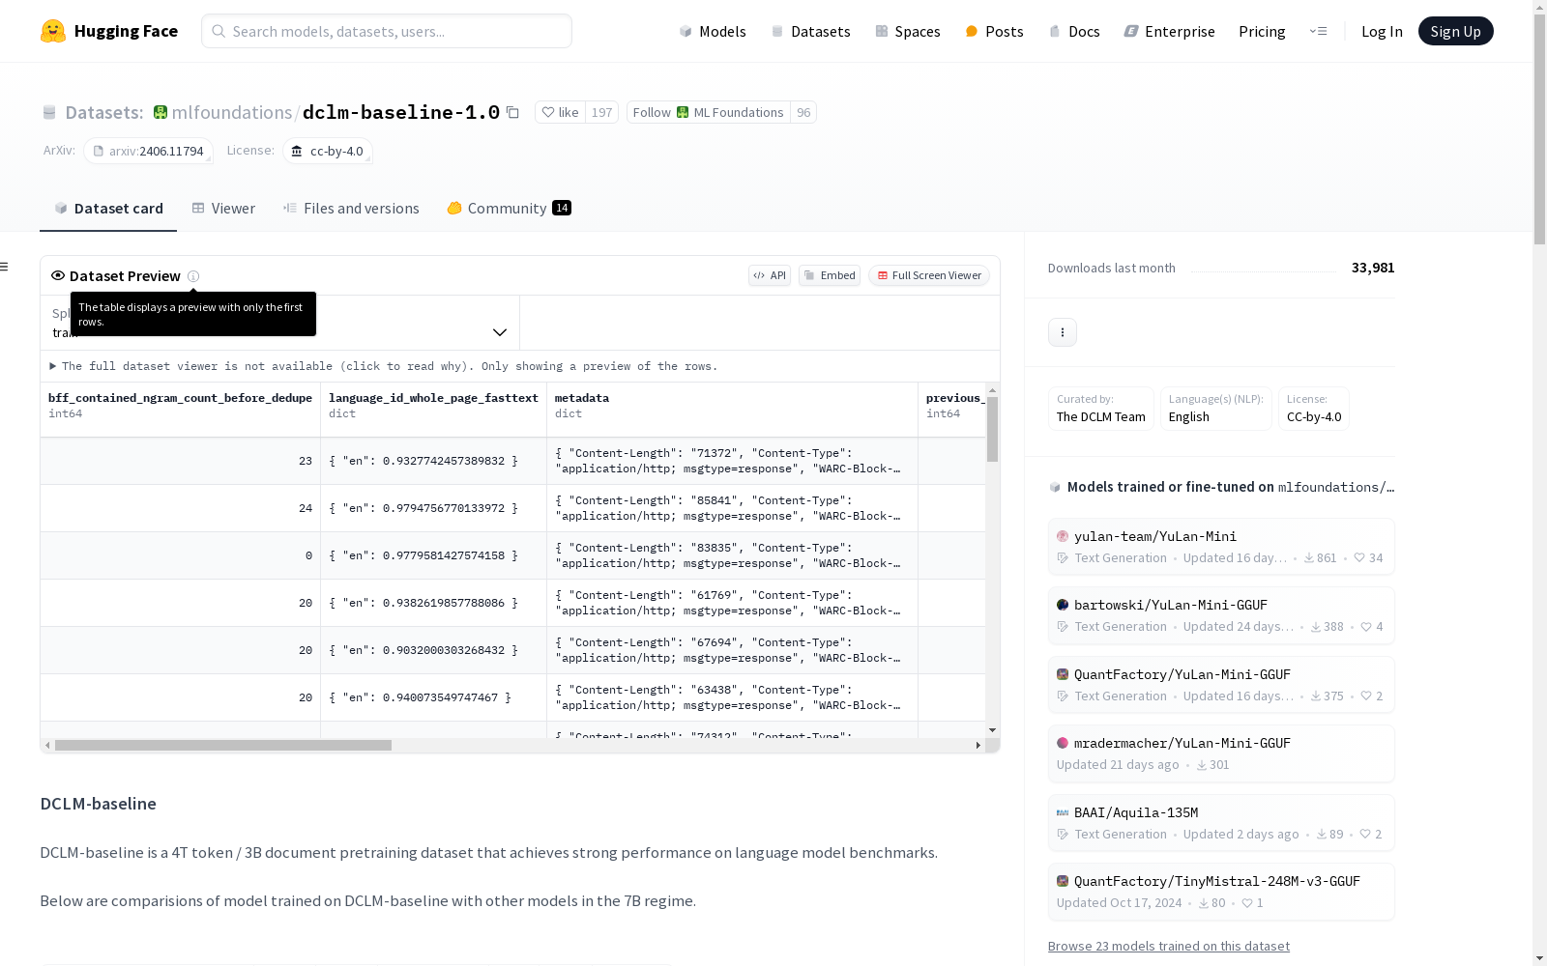Open the Datasets nav item
This screenshot has width=1547, height=966.
(810, 31)
